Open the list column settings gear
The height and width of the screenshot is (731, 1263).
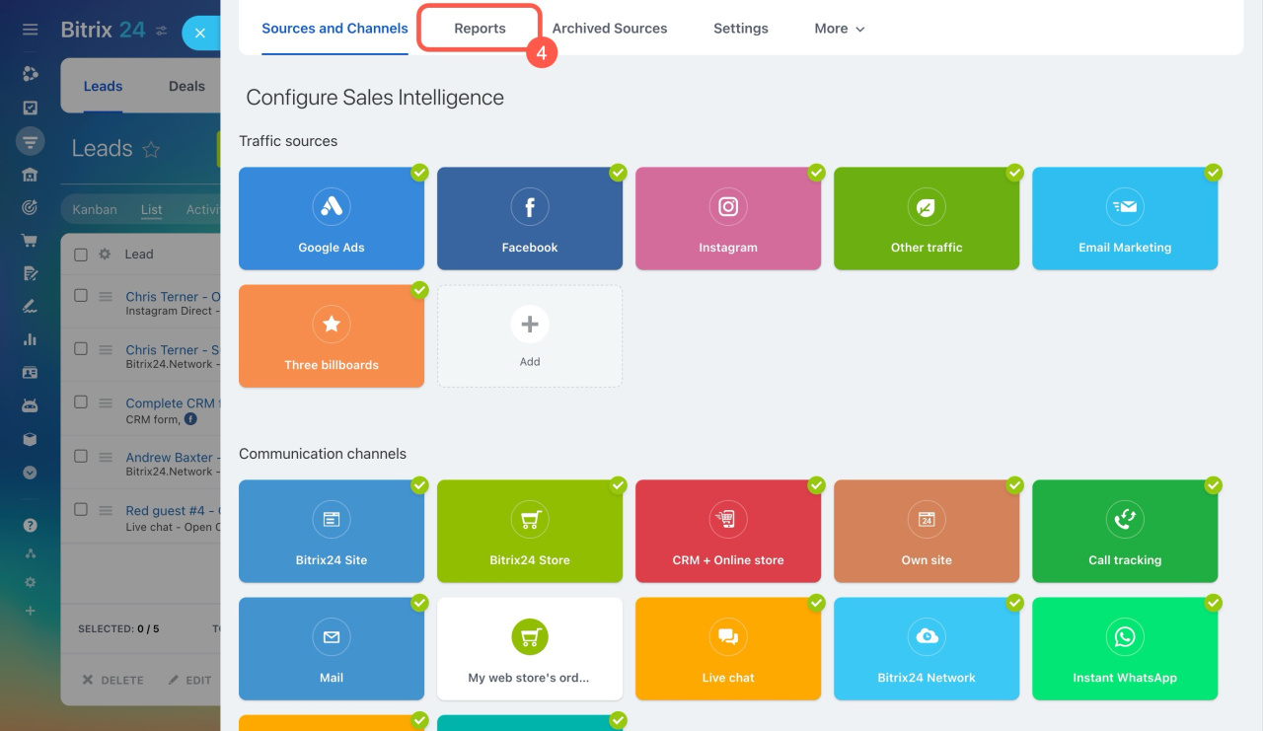(105, 255)
